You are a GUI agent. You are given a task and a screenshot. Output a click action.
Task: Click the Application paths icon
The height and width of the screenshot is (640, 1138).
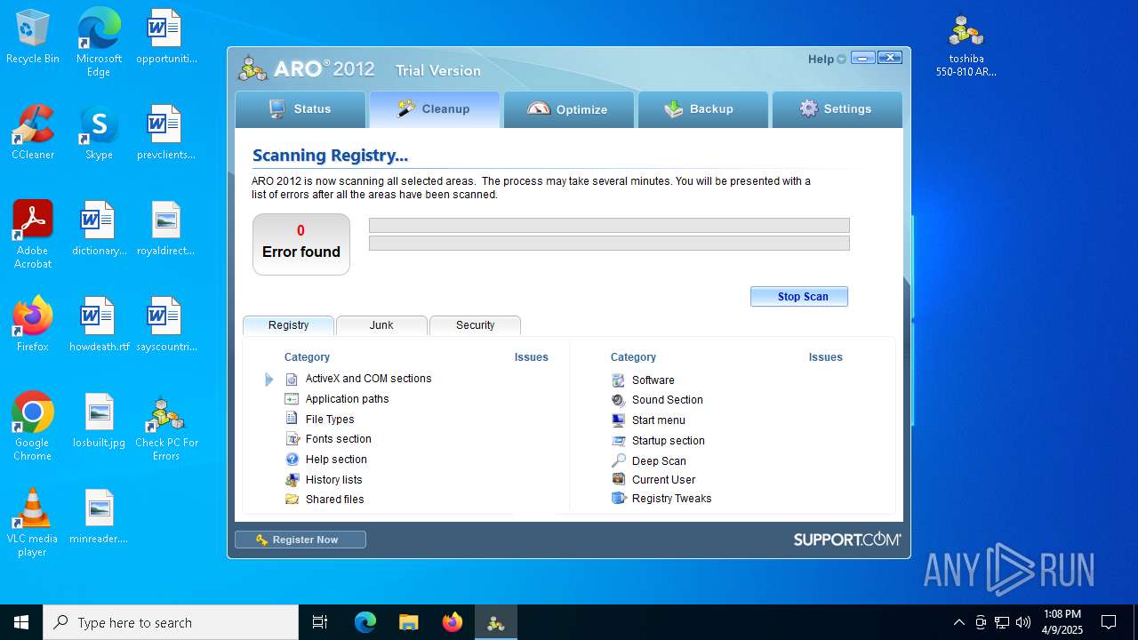tap(292, 399)
